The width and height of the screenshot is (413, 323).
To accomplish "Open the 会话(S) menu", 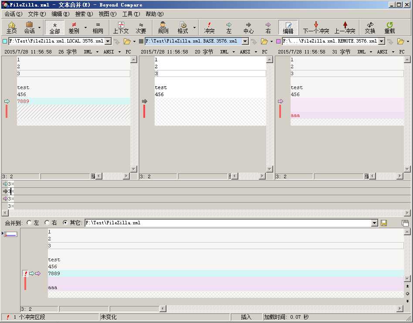I will coord(14,14).
